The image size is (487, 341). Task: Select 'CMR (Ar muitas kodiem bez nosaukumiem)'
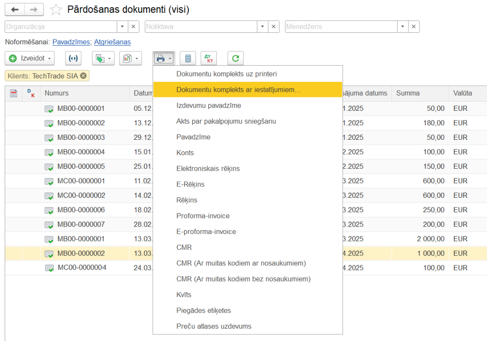[243, 279]
